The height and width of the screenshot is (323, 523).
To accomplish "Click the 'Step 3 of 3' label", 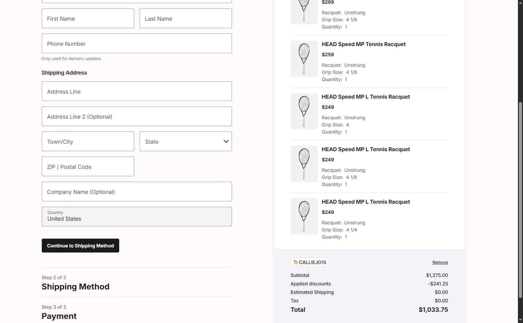I will 54,307.
